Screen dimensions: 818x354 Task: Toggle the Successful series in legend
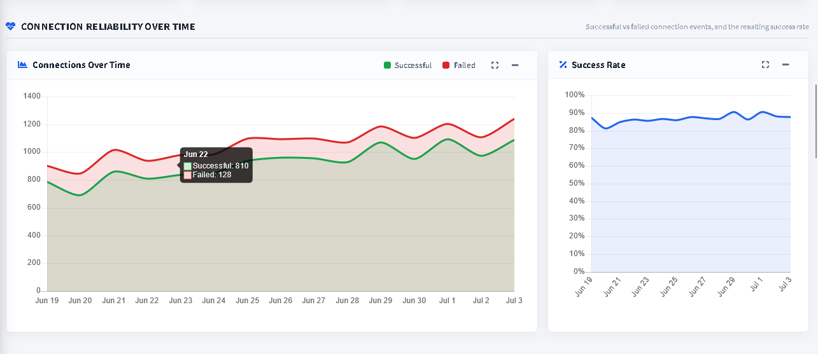click(407, 65)
